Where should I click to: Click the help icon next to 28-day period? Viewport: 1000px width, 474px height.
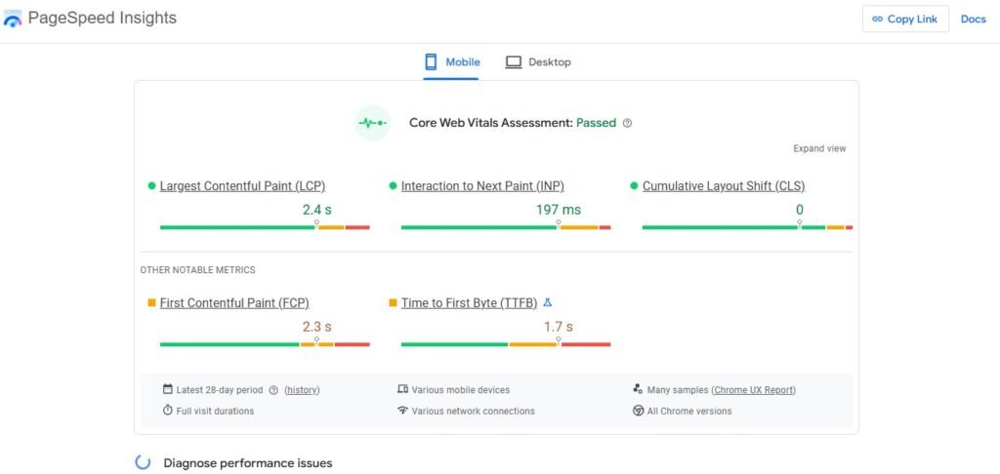point(273,390)
